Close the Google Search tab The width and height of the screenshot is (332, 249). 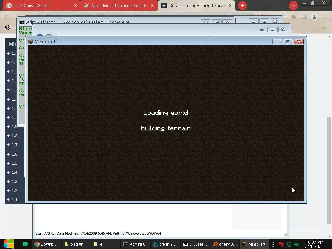pos(75,6)
